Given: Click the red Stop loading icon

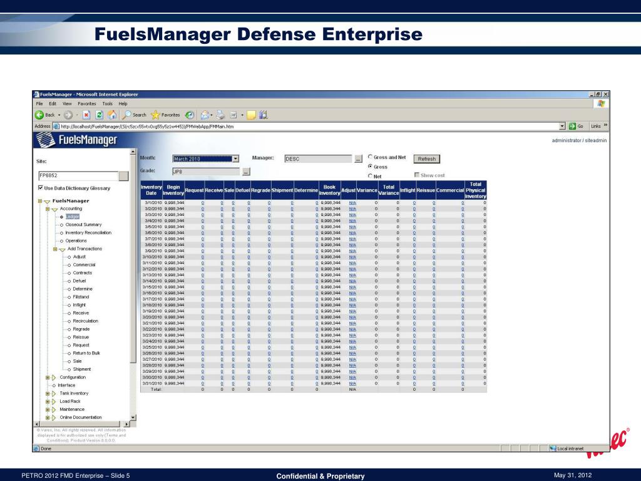Looking at the screenshot, I should coord(86,115).
